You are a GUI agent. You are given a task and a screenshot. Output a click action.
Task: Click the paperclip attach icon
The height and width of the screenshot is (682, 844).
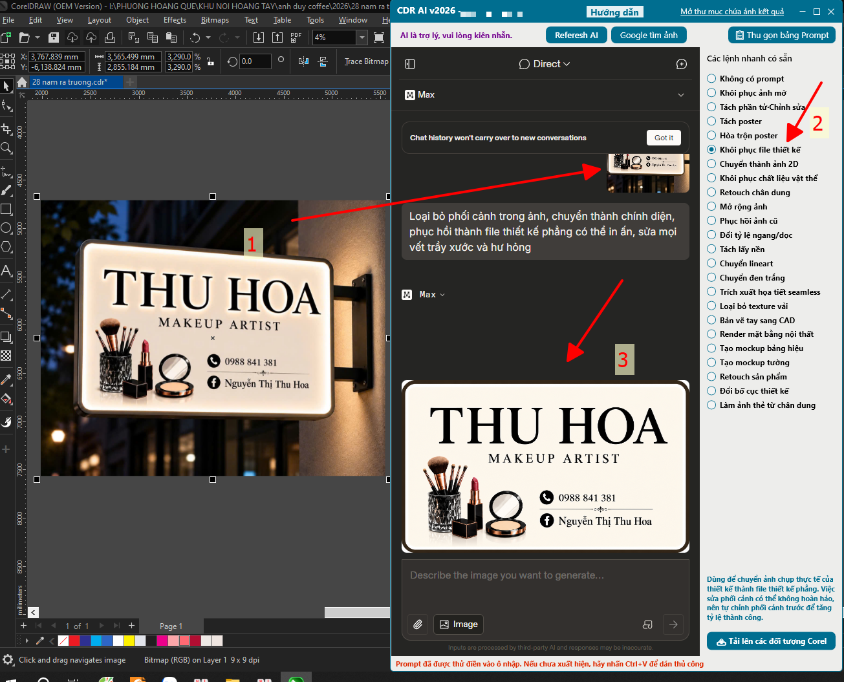click(418, 624)
